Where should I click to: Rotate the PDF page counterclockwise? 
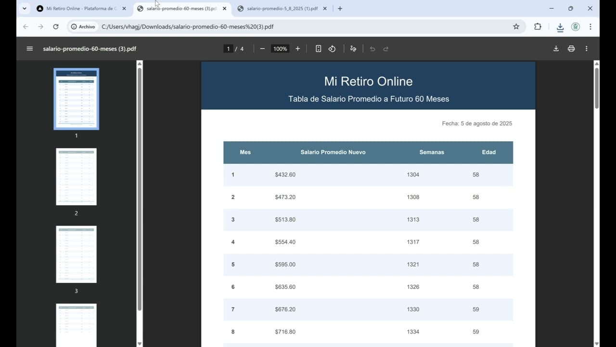[x=332, y=48]
